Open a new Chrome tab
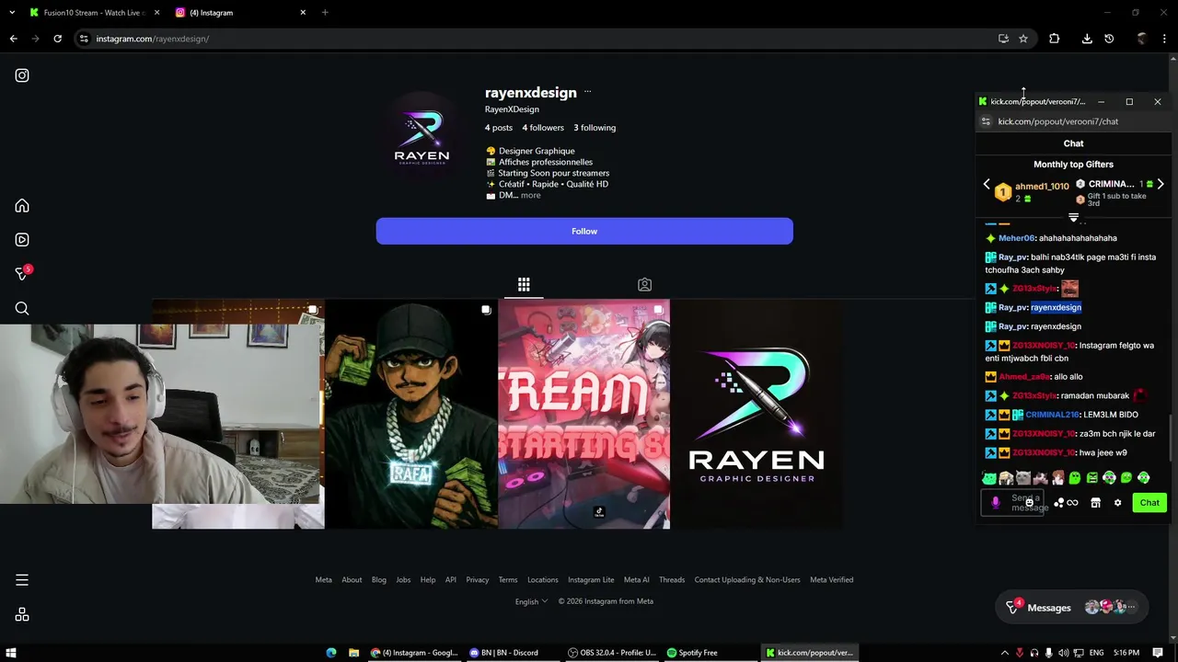Viewport: 1178px width, 662px height. 325,13
